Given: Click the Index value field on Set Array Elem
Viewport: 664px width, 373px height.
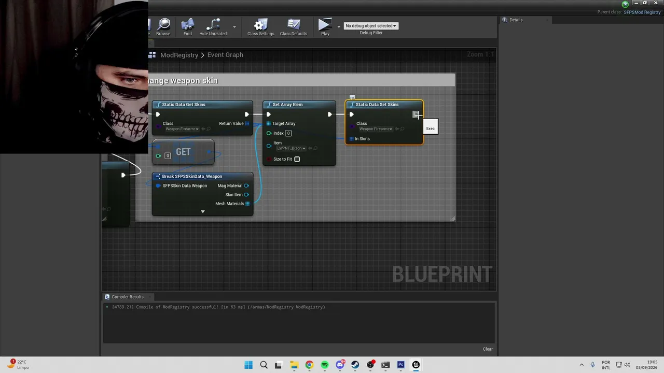Looking at the screenshot, I should click(288, 133).
